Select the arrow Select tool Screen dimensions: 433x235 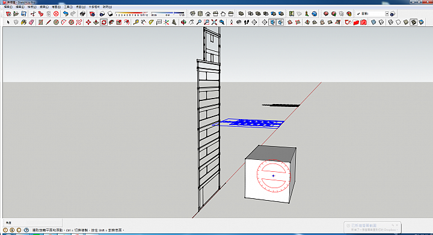coord(8,22)
